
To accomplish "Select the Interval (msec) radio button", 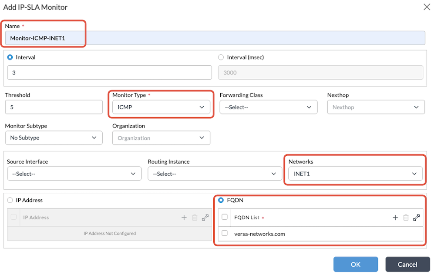I will click(x=221, y=57).
